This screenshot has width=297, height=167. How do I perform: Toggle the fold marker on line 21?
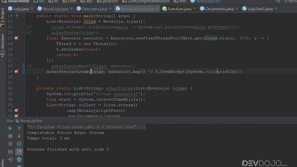[25, 27]
